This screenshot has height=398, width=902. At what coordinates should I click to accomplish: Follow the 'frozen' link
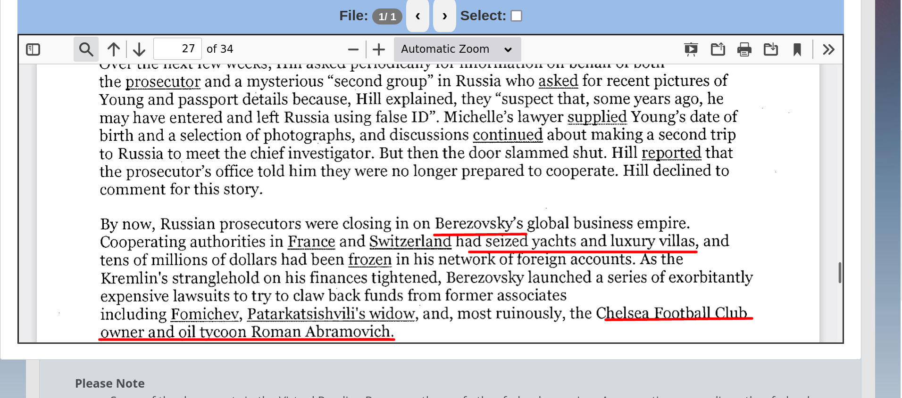point(370,260)
